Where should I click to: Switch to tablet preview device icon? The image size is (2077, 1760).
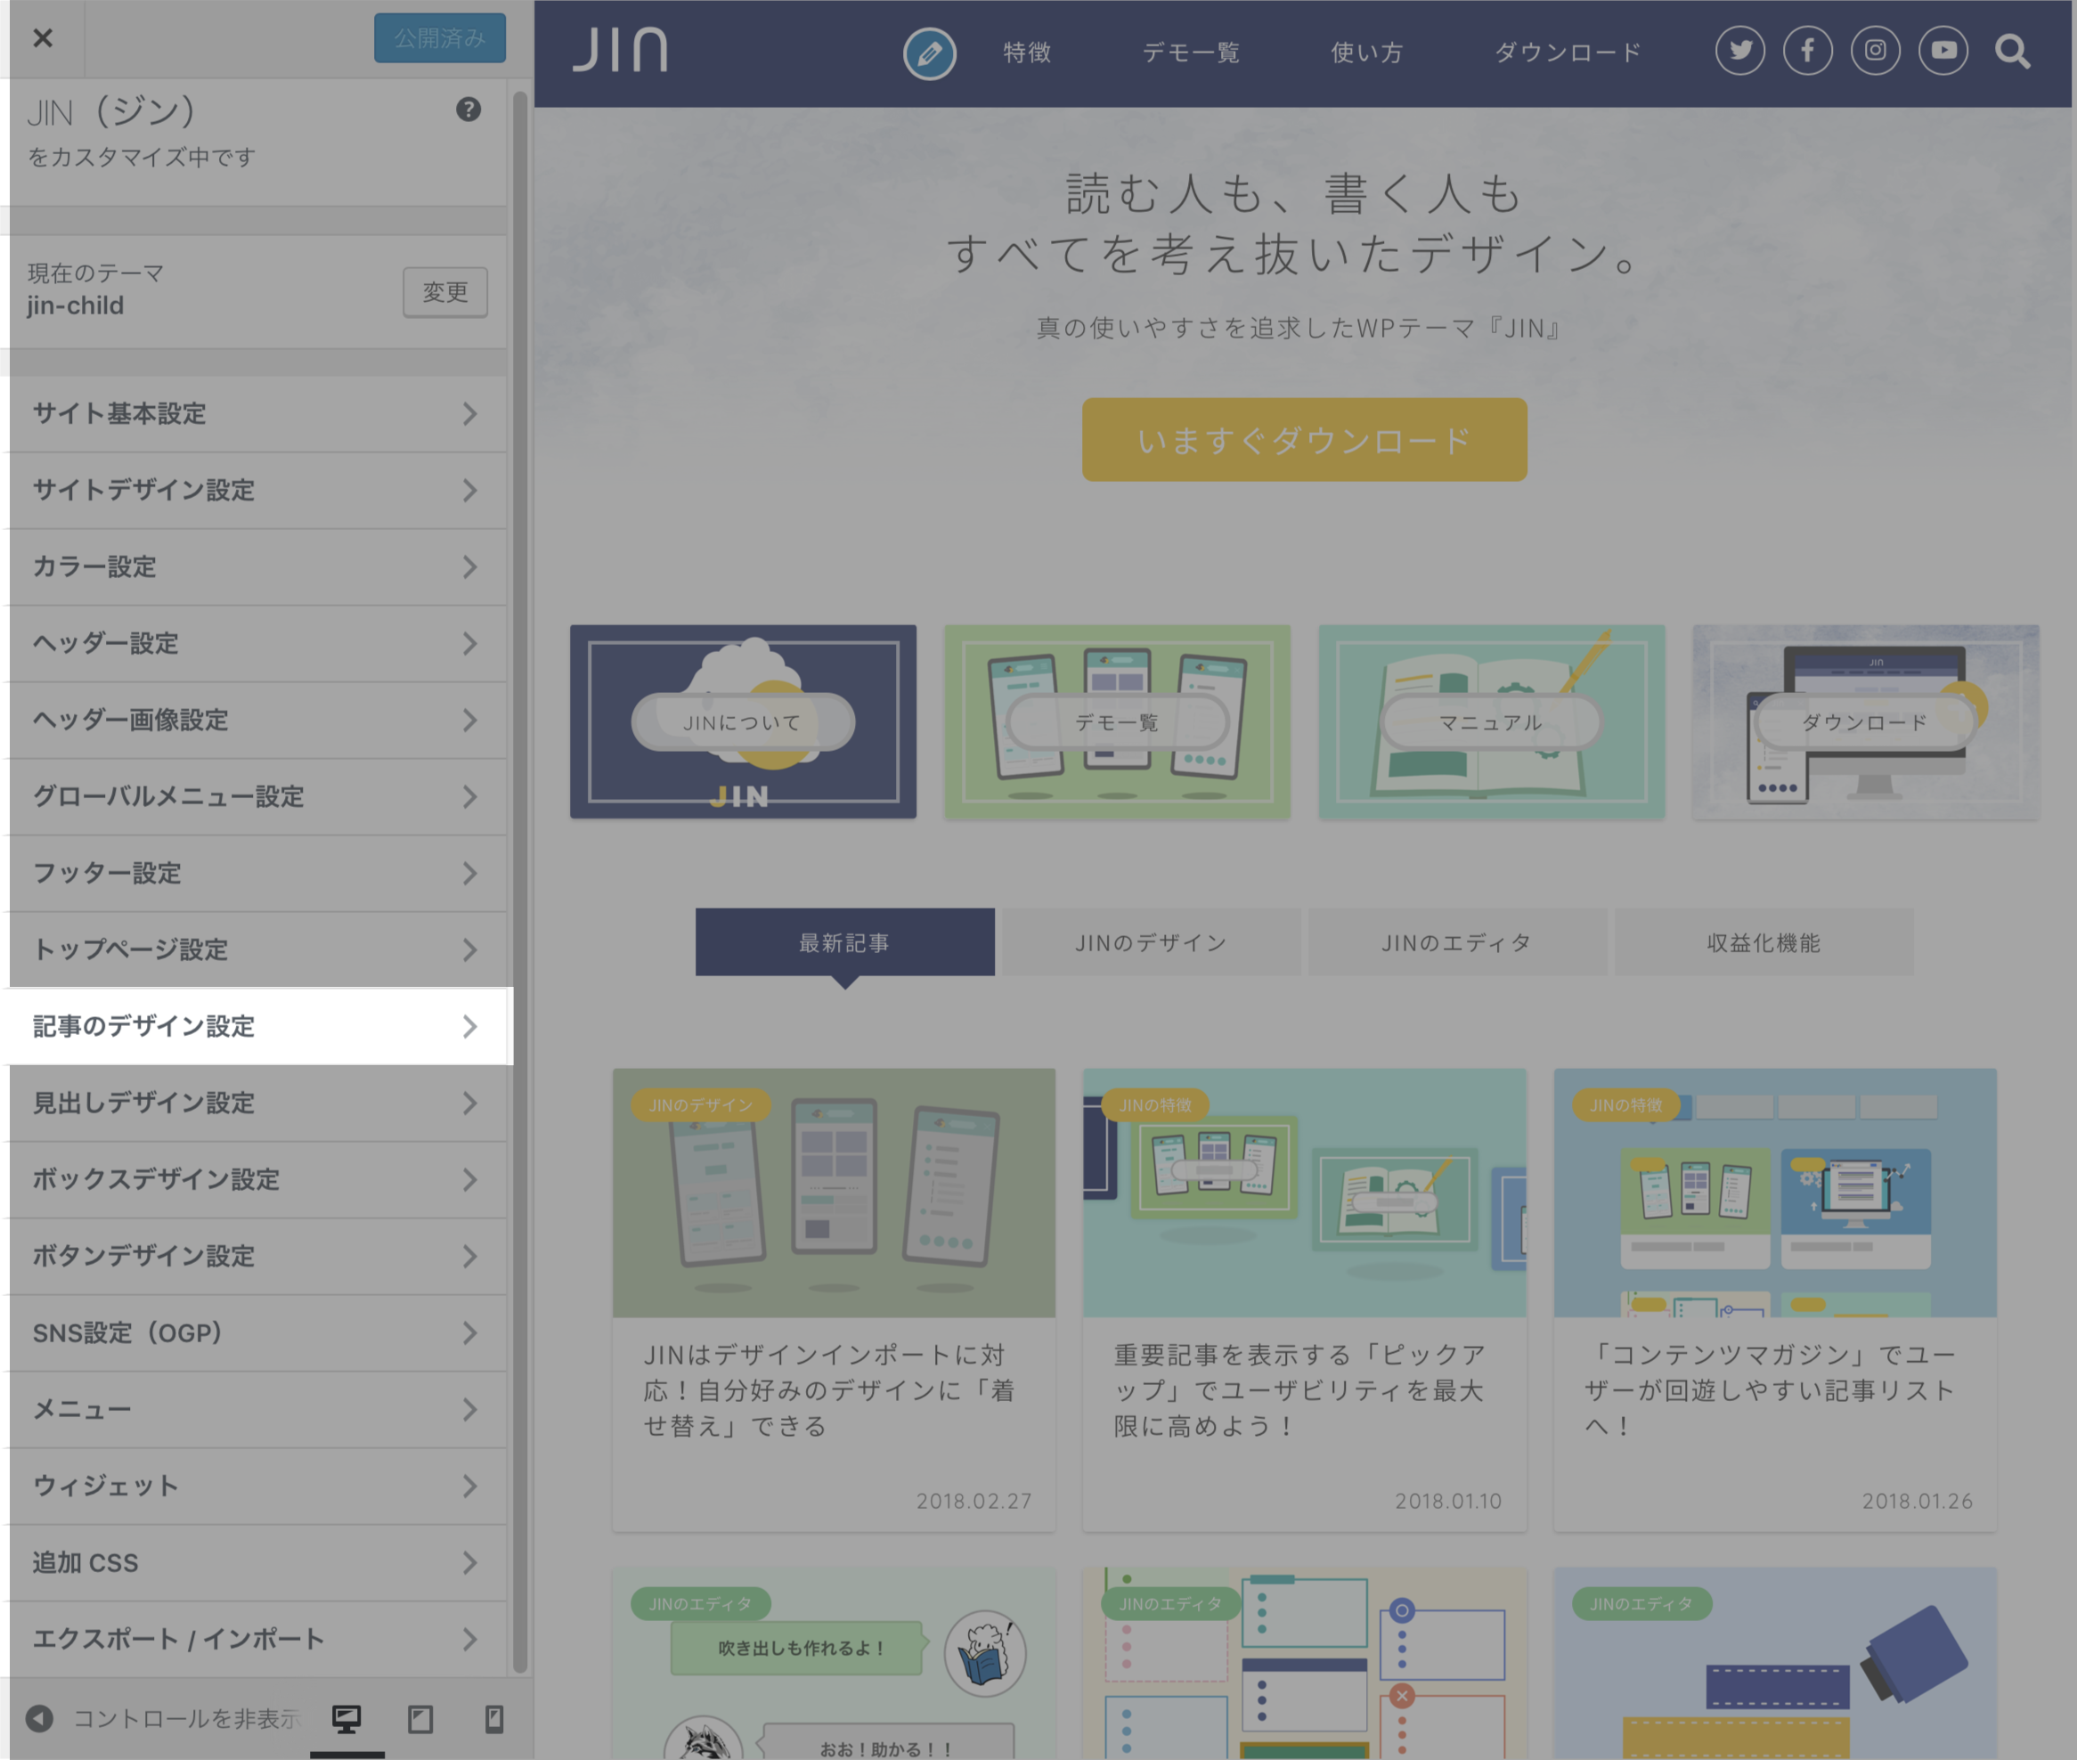(x=420, y=1718)
